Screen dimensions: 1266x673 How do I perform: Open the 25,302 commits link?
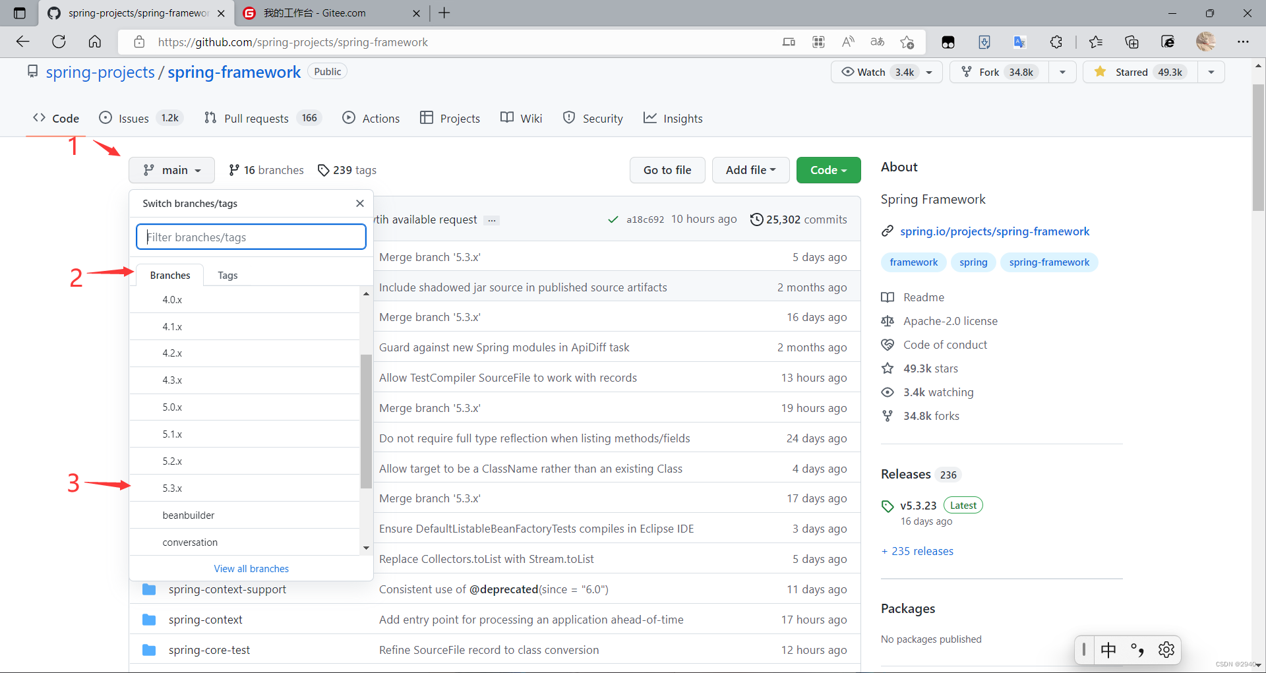click(x=799, y=219)
